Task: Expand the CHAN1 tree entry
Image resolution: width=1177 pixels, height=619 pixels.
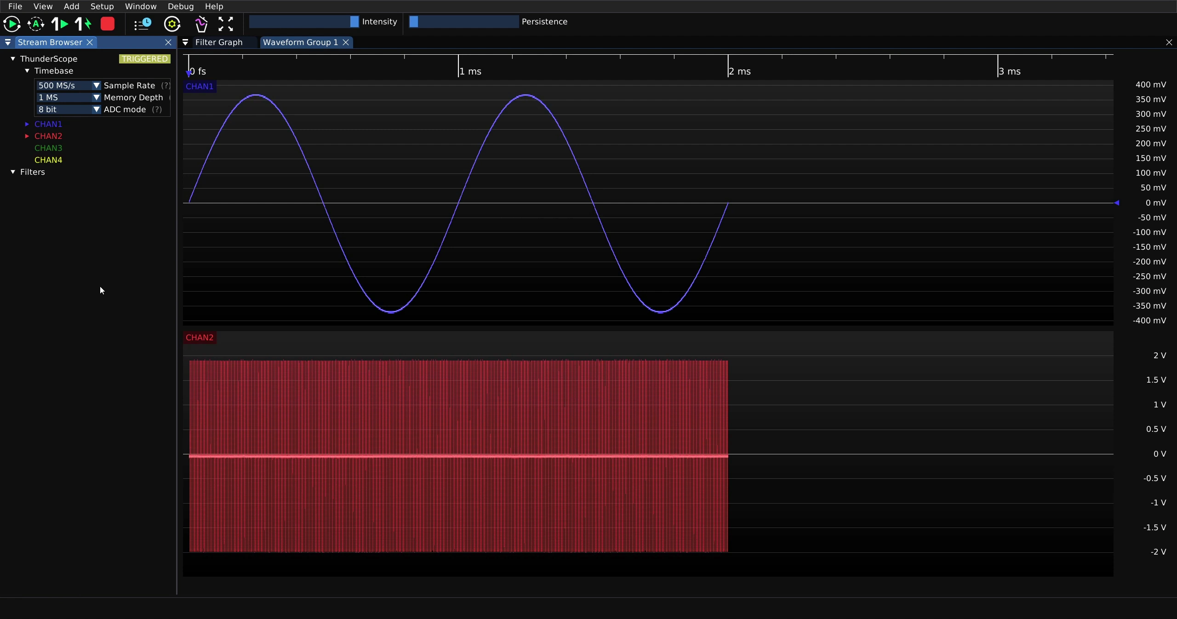Action: [x=27, y=124]
